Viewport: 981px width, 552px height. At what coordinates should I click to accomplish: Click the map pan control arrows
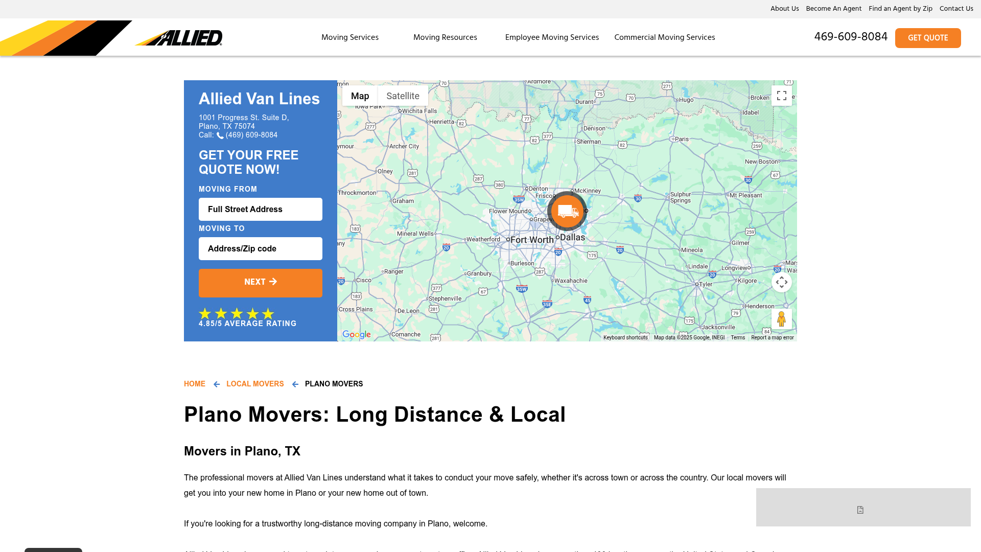(x=781, y=282)
